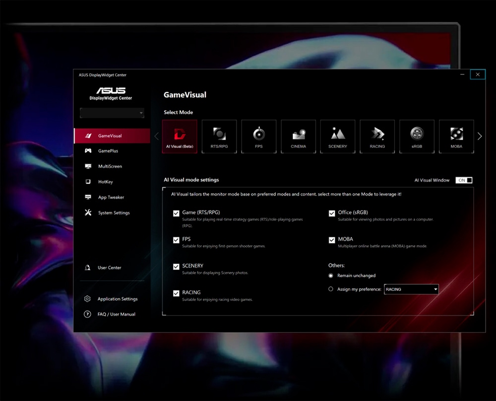Click the 'GameVisual' page heading
The width and height of the screenshot is (496, 401).
click(x=185, y=95)
